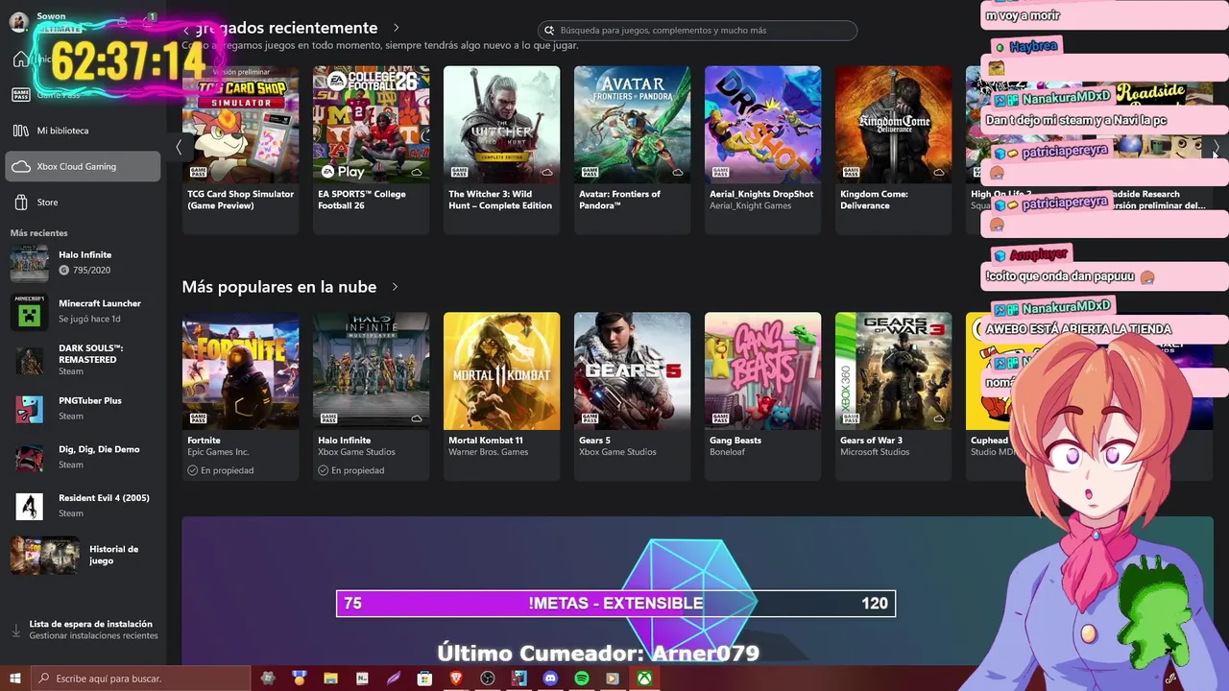The image size is (1229, 691).
Task: Click PNGTuber Plus icon in recent list
Action: (29, 409)
